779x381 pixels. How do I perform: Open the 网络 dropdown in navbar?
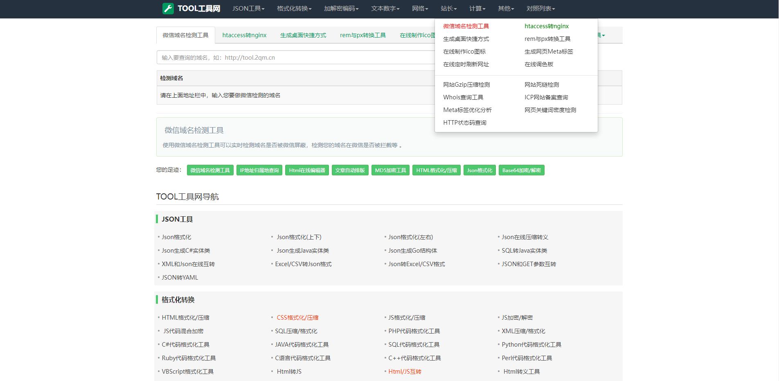(x=419, y=8)
